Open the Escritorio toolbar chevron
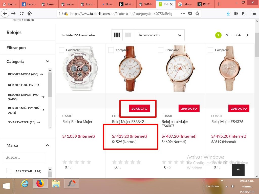Viewport: 259px width, 194px height. pos(222,181)
